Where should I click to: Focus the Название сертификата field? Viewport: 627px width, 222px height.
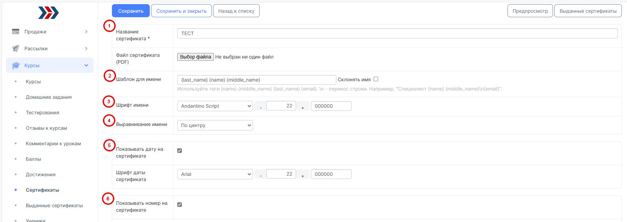tap(397, 33)
